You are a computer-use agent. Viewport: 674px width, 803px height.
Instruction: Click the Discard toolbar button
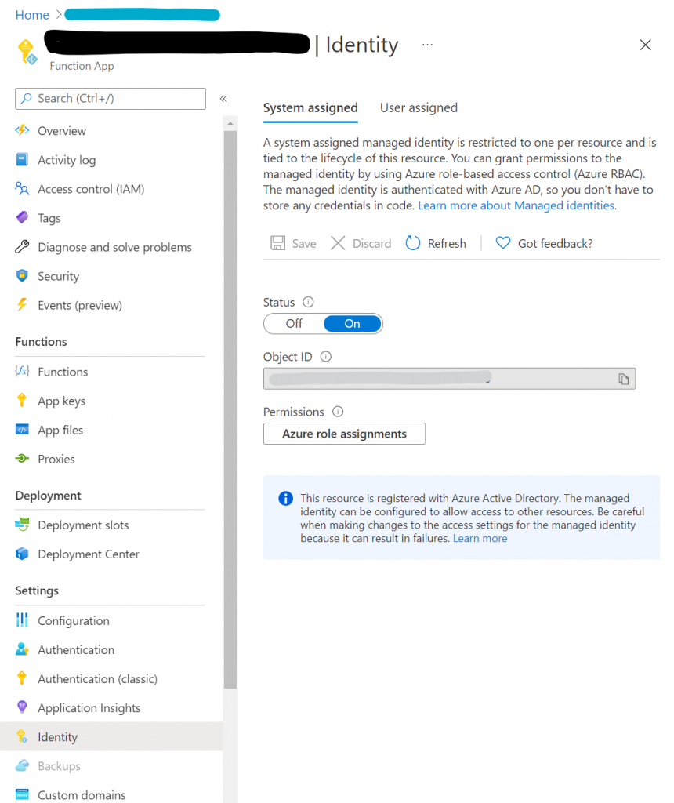tap(361, 243)
